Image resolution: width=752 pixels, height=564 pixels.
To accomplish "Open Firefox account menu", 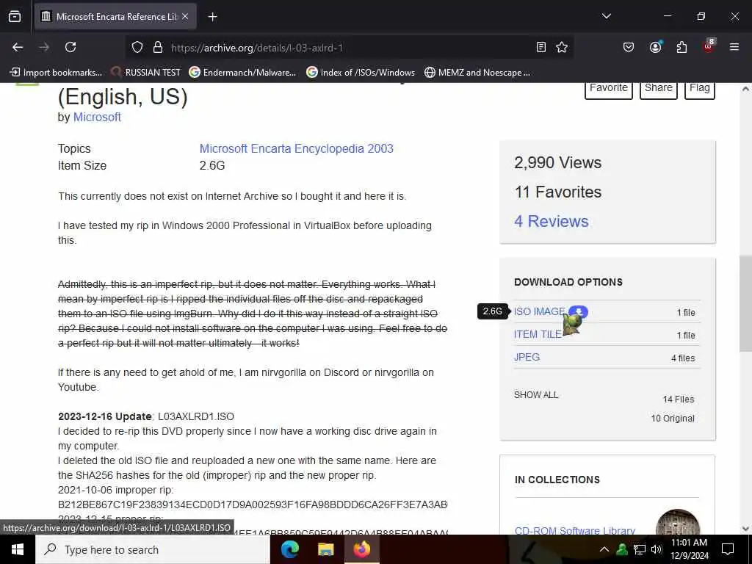I will pyautogui.click(x=655, y=47).
